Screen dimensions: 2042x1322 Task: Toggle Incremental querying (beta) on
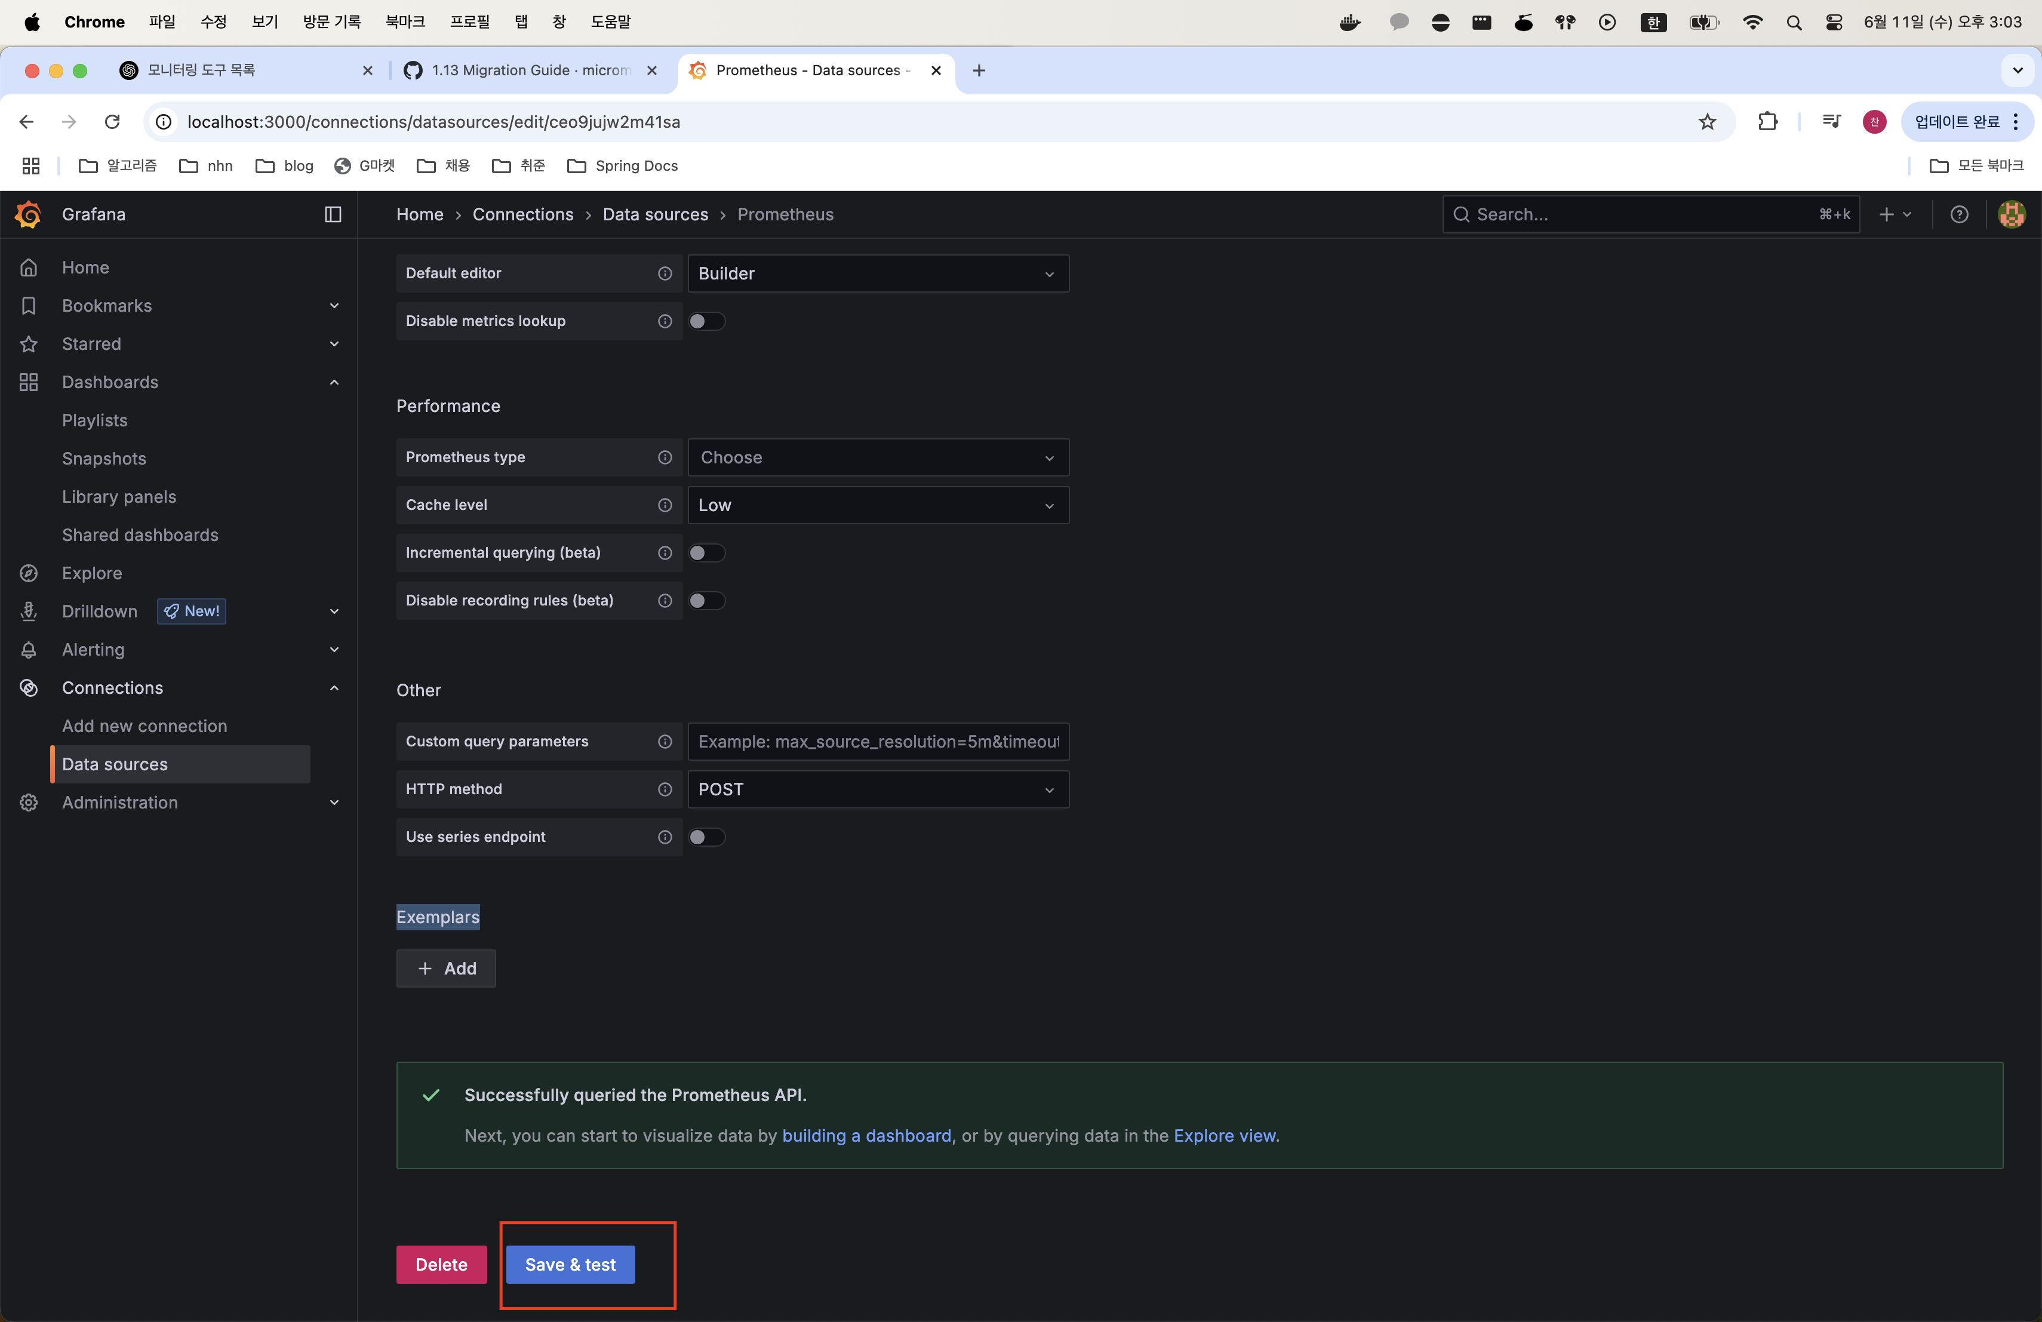tap(706, 552)
